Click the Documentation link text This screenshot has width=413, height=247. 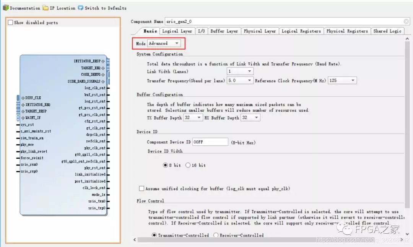coord(25,8)
